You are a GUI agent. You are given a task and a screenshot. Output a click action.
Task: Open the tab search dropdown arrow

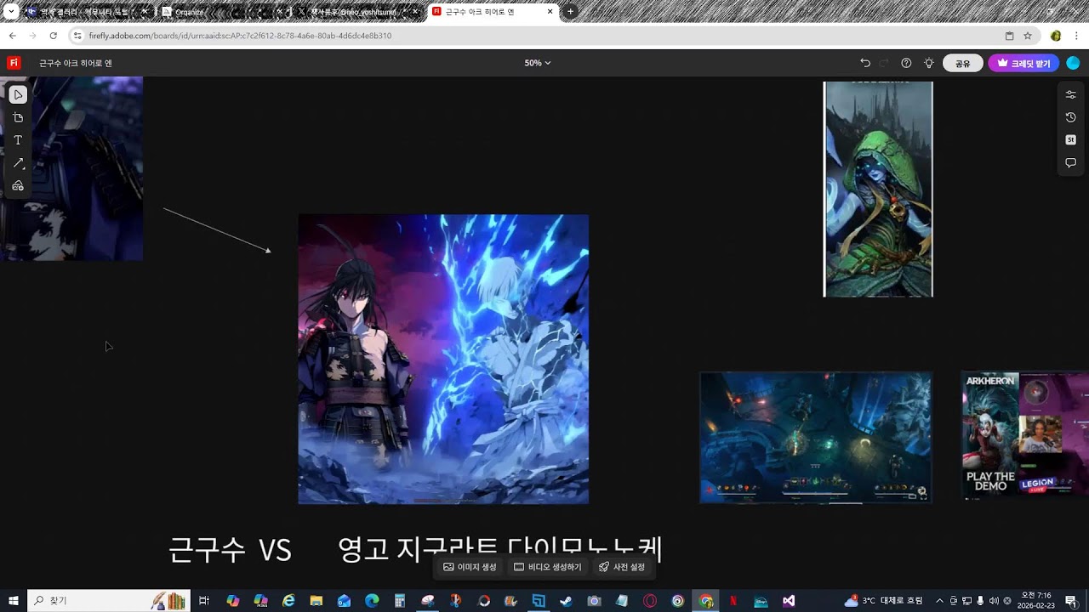tap(11, 12)
